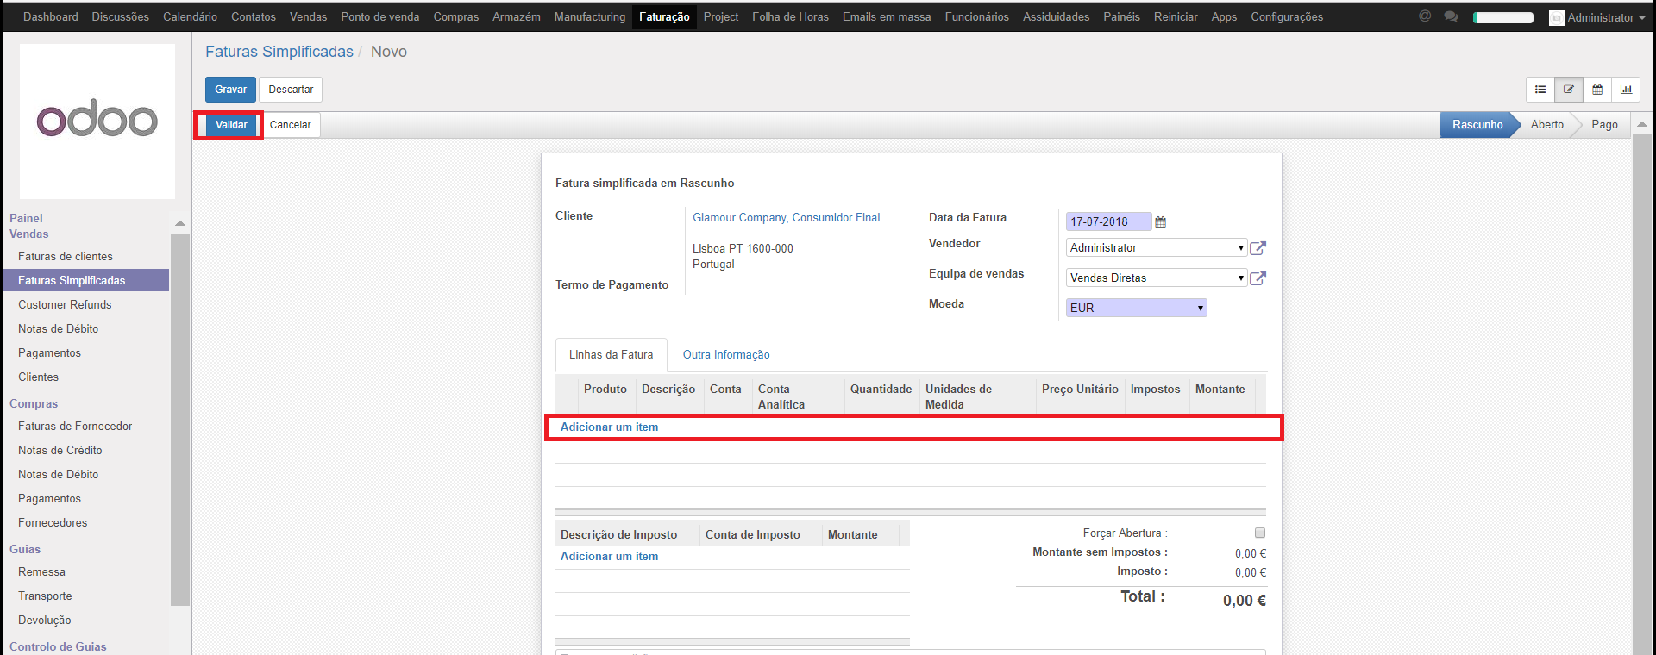Click the @ mentions icon in top bar
The height and width of the screenshot is (655, 1656).
1425,16
